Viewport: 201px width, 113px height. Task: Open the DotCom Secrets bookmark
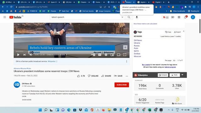point(87,11)
